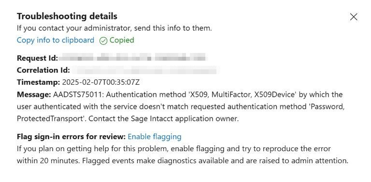Click the AADSTS75011 error code
371x182 pixels.
coord(79,94)
